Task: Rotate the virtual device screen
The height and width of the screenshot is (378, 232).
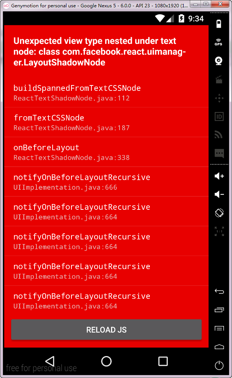Action: (x=219, y=213)
